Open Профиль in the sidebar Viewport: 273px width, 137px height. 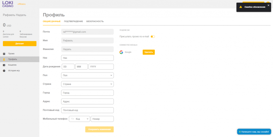point(20,59)
